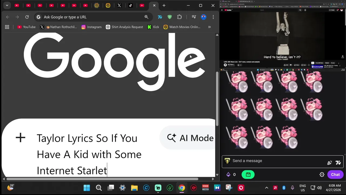Open the Snipping Tool on the taskbar
The image size is (346, 195).
click(x=229, y=188)
